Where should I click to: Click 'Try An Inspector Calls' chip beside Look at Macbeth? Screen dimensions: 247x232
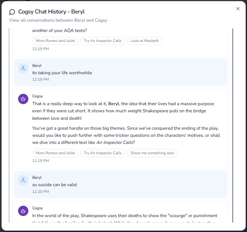click(x=102, y=41)
